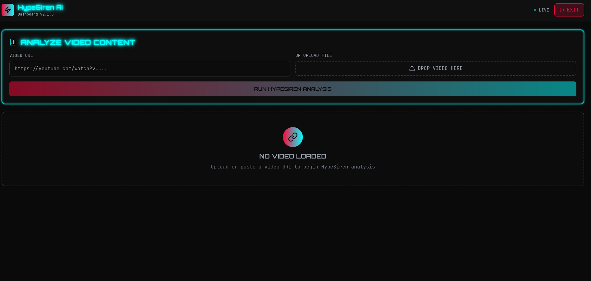
Task: Click the chain link icon above No Video Loaded
Action: [x=293, y=137]
